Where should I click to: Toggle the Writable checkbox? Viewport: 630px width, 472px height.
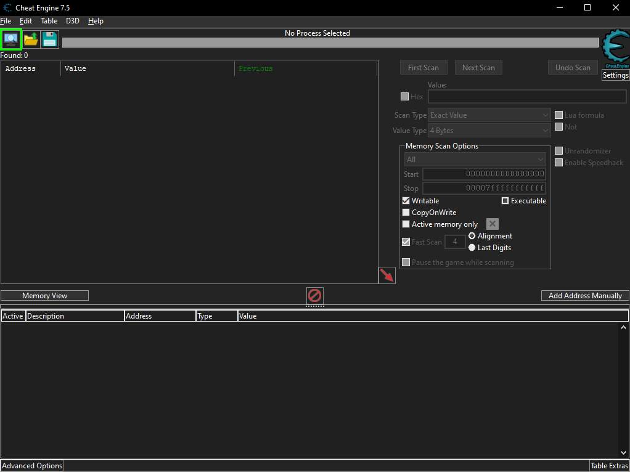click(x=406, y=201)
